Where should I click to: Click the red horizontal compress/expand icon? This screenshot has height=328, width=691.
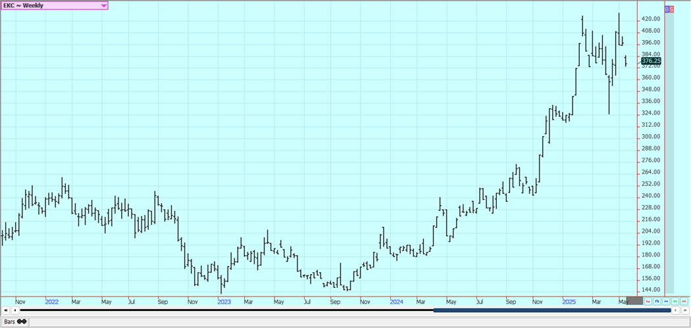click(684, 302)
